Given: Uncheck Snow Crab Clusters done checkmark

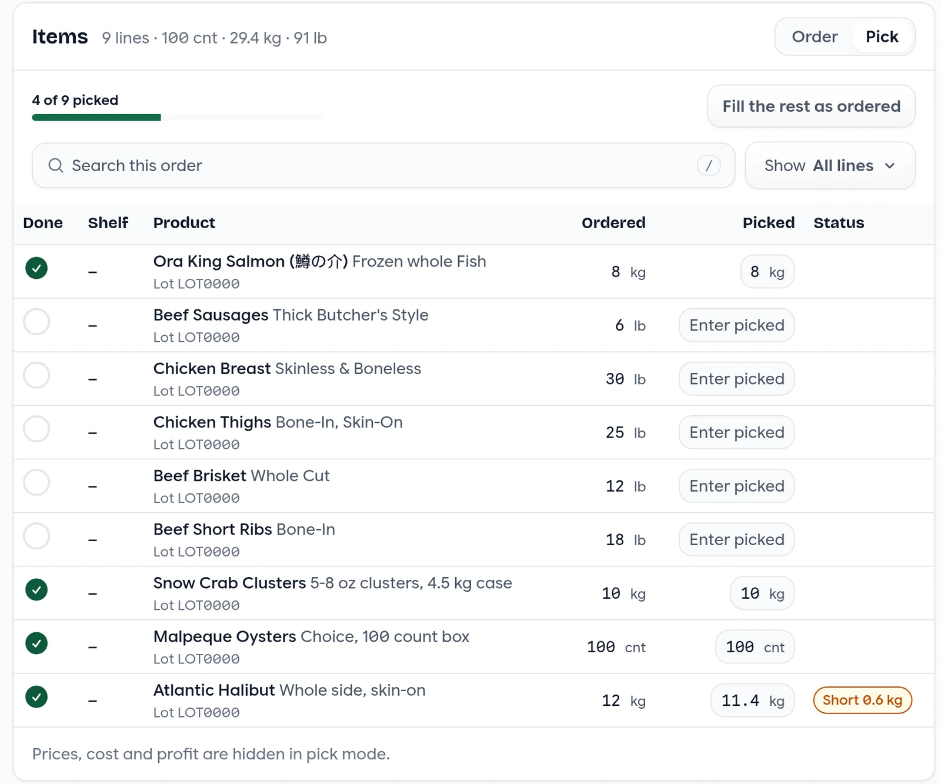Looking at the screenshot, I should click(36, 589).
